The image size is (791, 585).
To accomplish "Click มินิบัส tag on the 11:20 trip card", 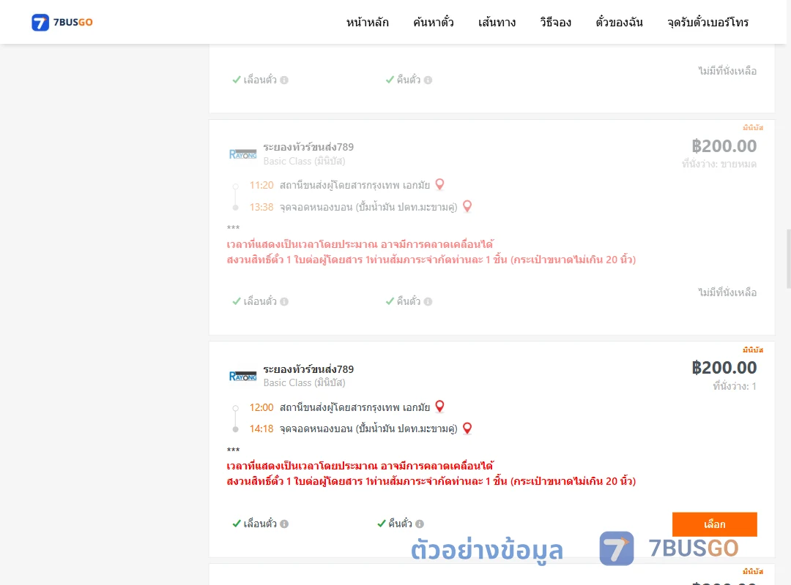I will tap(753, 127).
